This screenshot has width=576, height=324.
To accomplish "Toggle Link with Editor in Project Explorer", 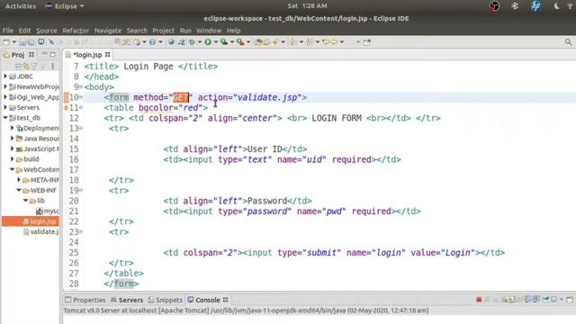I will (x=26, y=67).
